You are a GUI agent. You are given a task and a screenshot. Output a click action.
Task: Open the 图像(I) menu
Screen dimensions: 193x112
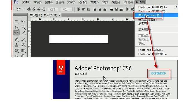tap(49, 2)
